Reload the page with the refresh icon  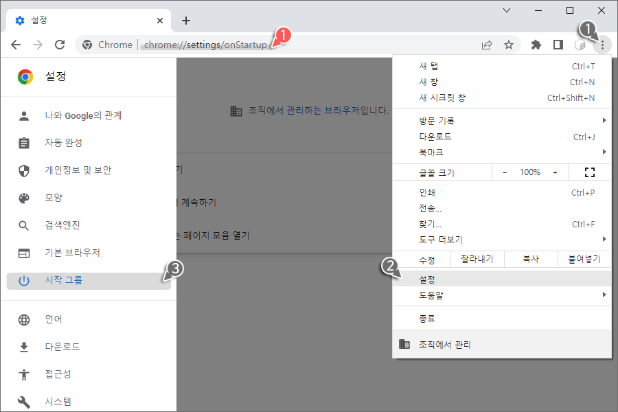59,44
